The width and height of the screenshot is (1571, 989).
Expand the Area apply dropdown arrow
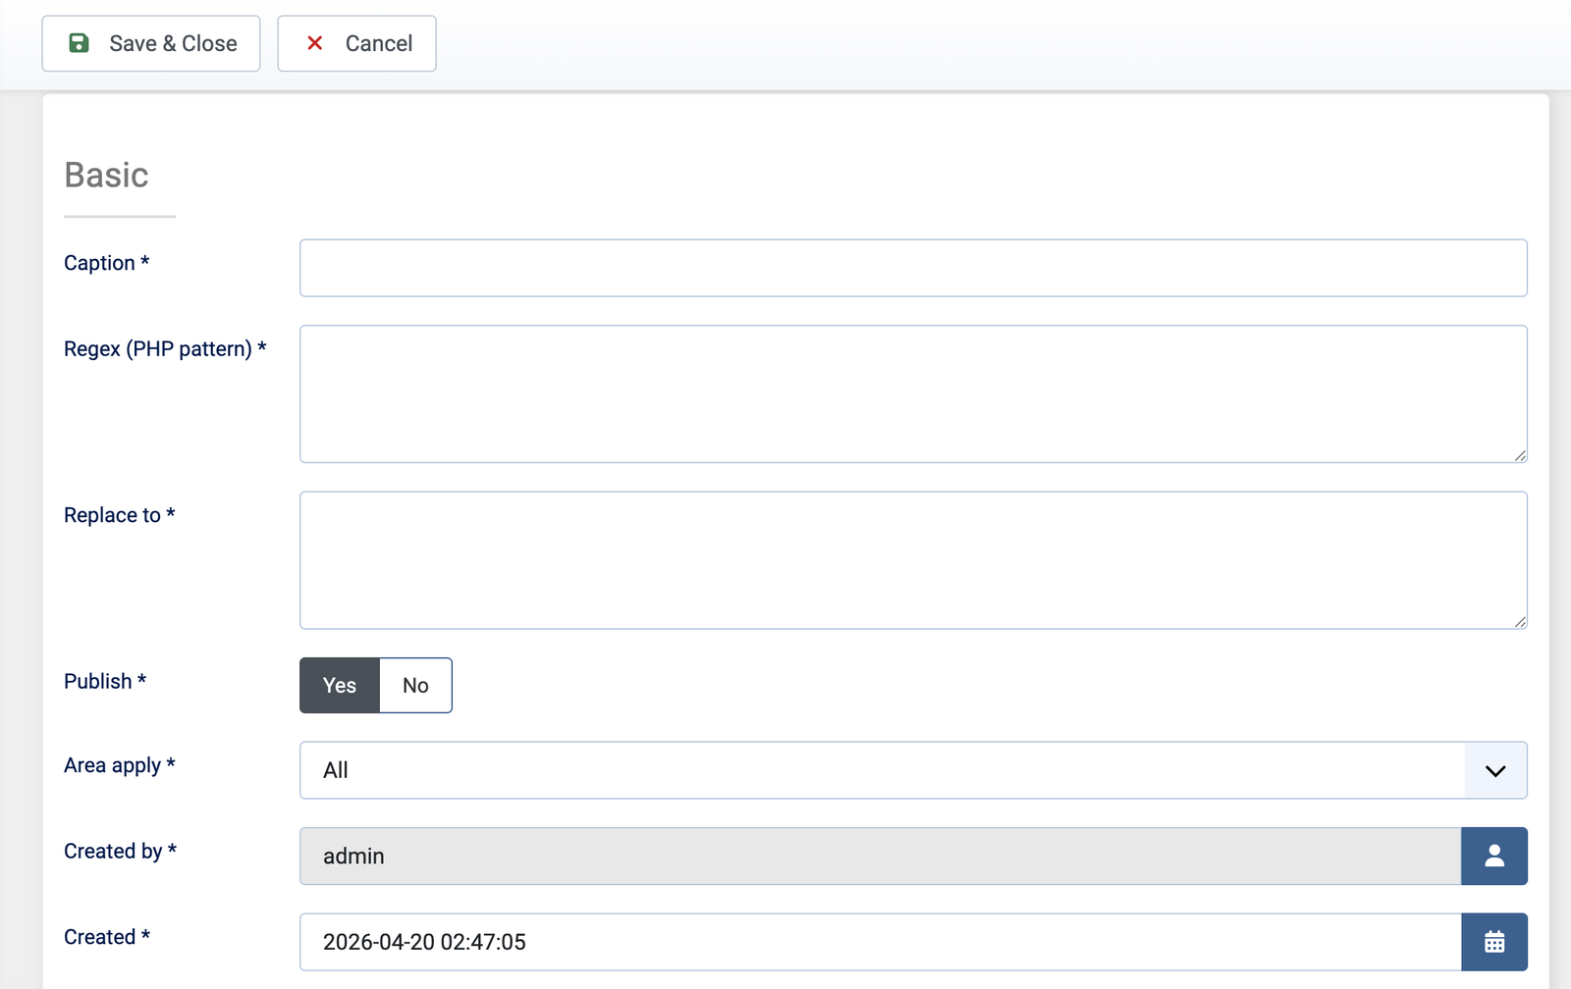(x=1494, y=770)
